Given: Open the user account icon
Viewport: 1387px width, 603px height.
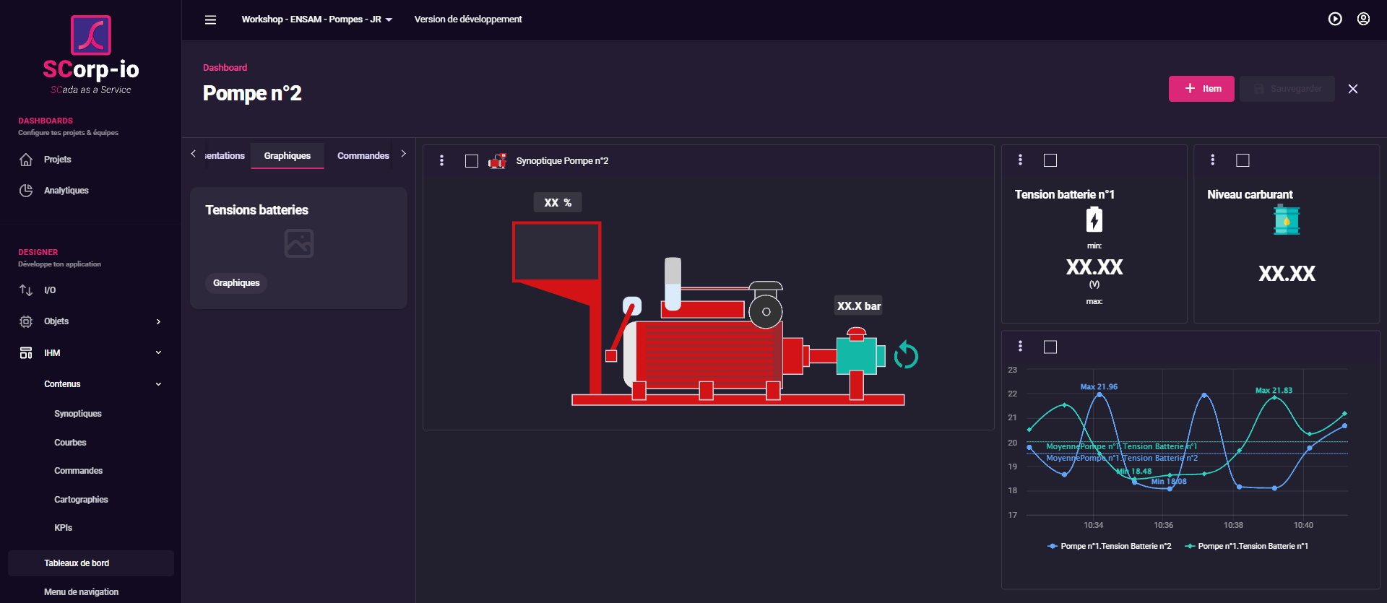Looking at the screenshot, I should point(1363,19).
